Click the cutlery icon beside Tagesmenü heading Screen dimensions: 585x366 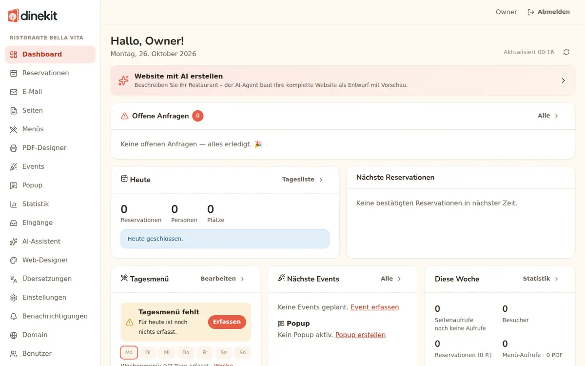coord(124,278)
